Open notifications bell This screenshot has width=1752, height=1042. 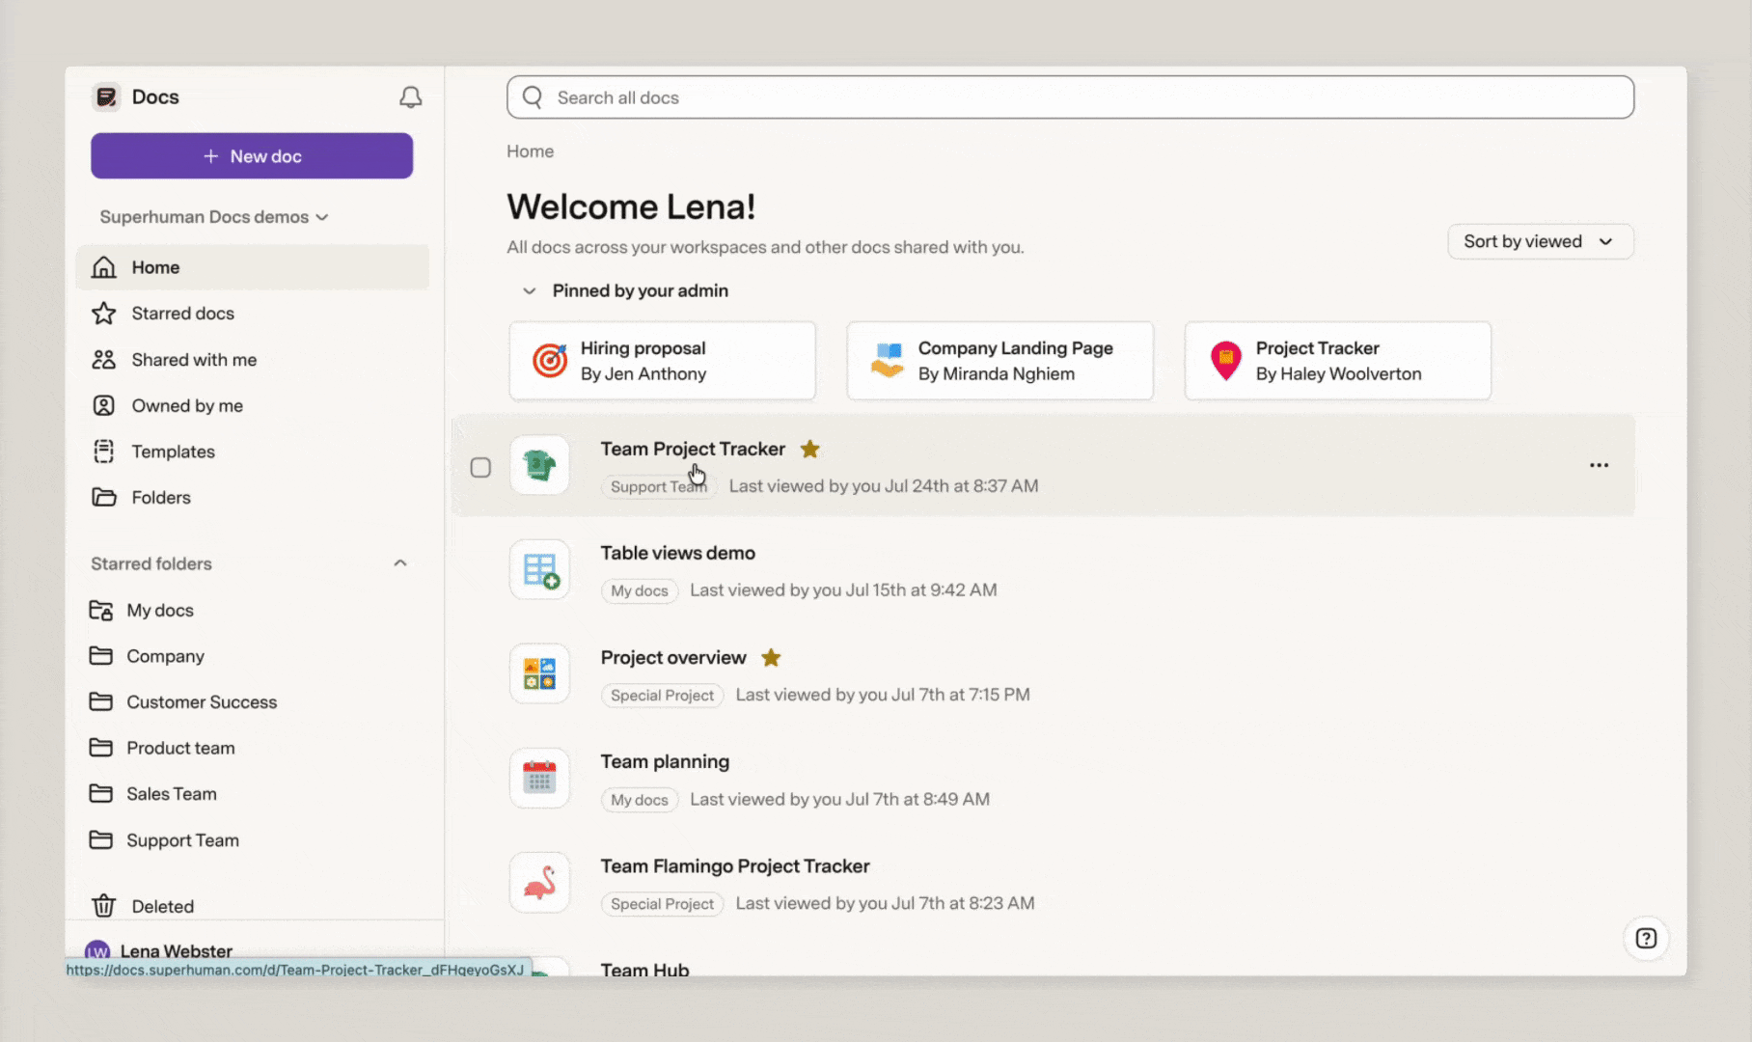tap(411, 96)
